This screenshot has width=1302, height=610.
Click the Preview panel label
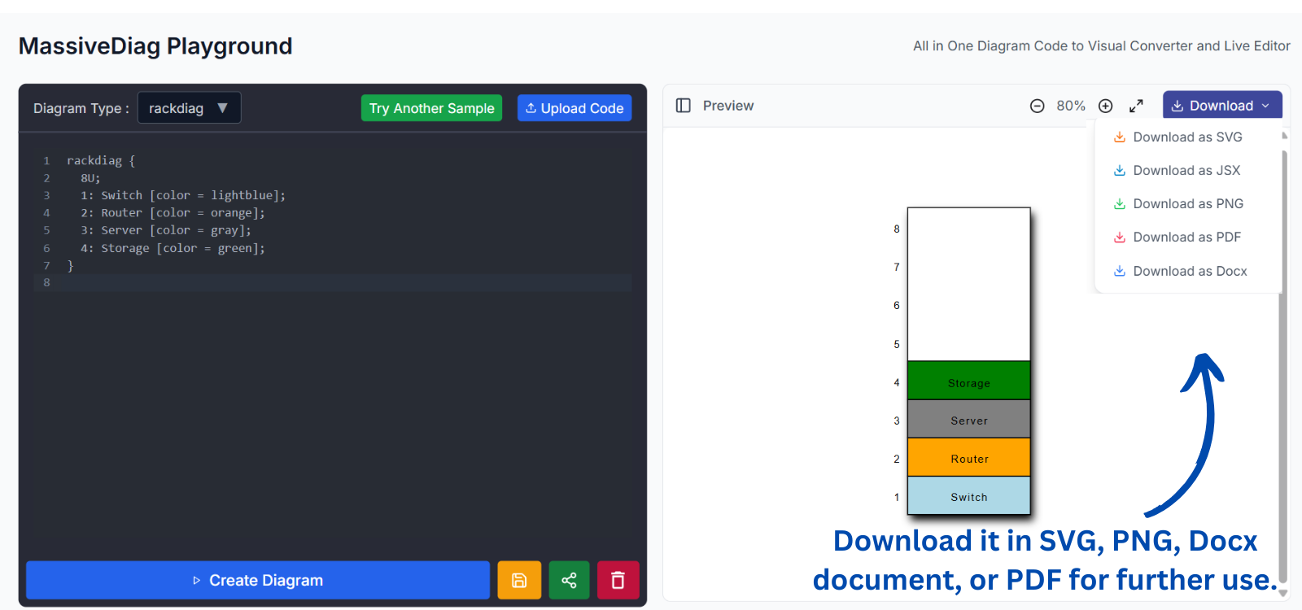[x=728, y=106]
